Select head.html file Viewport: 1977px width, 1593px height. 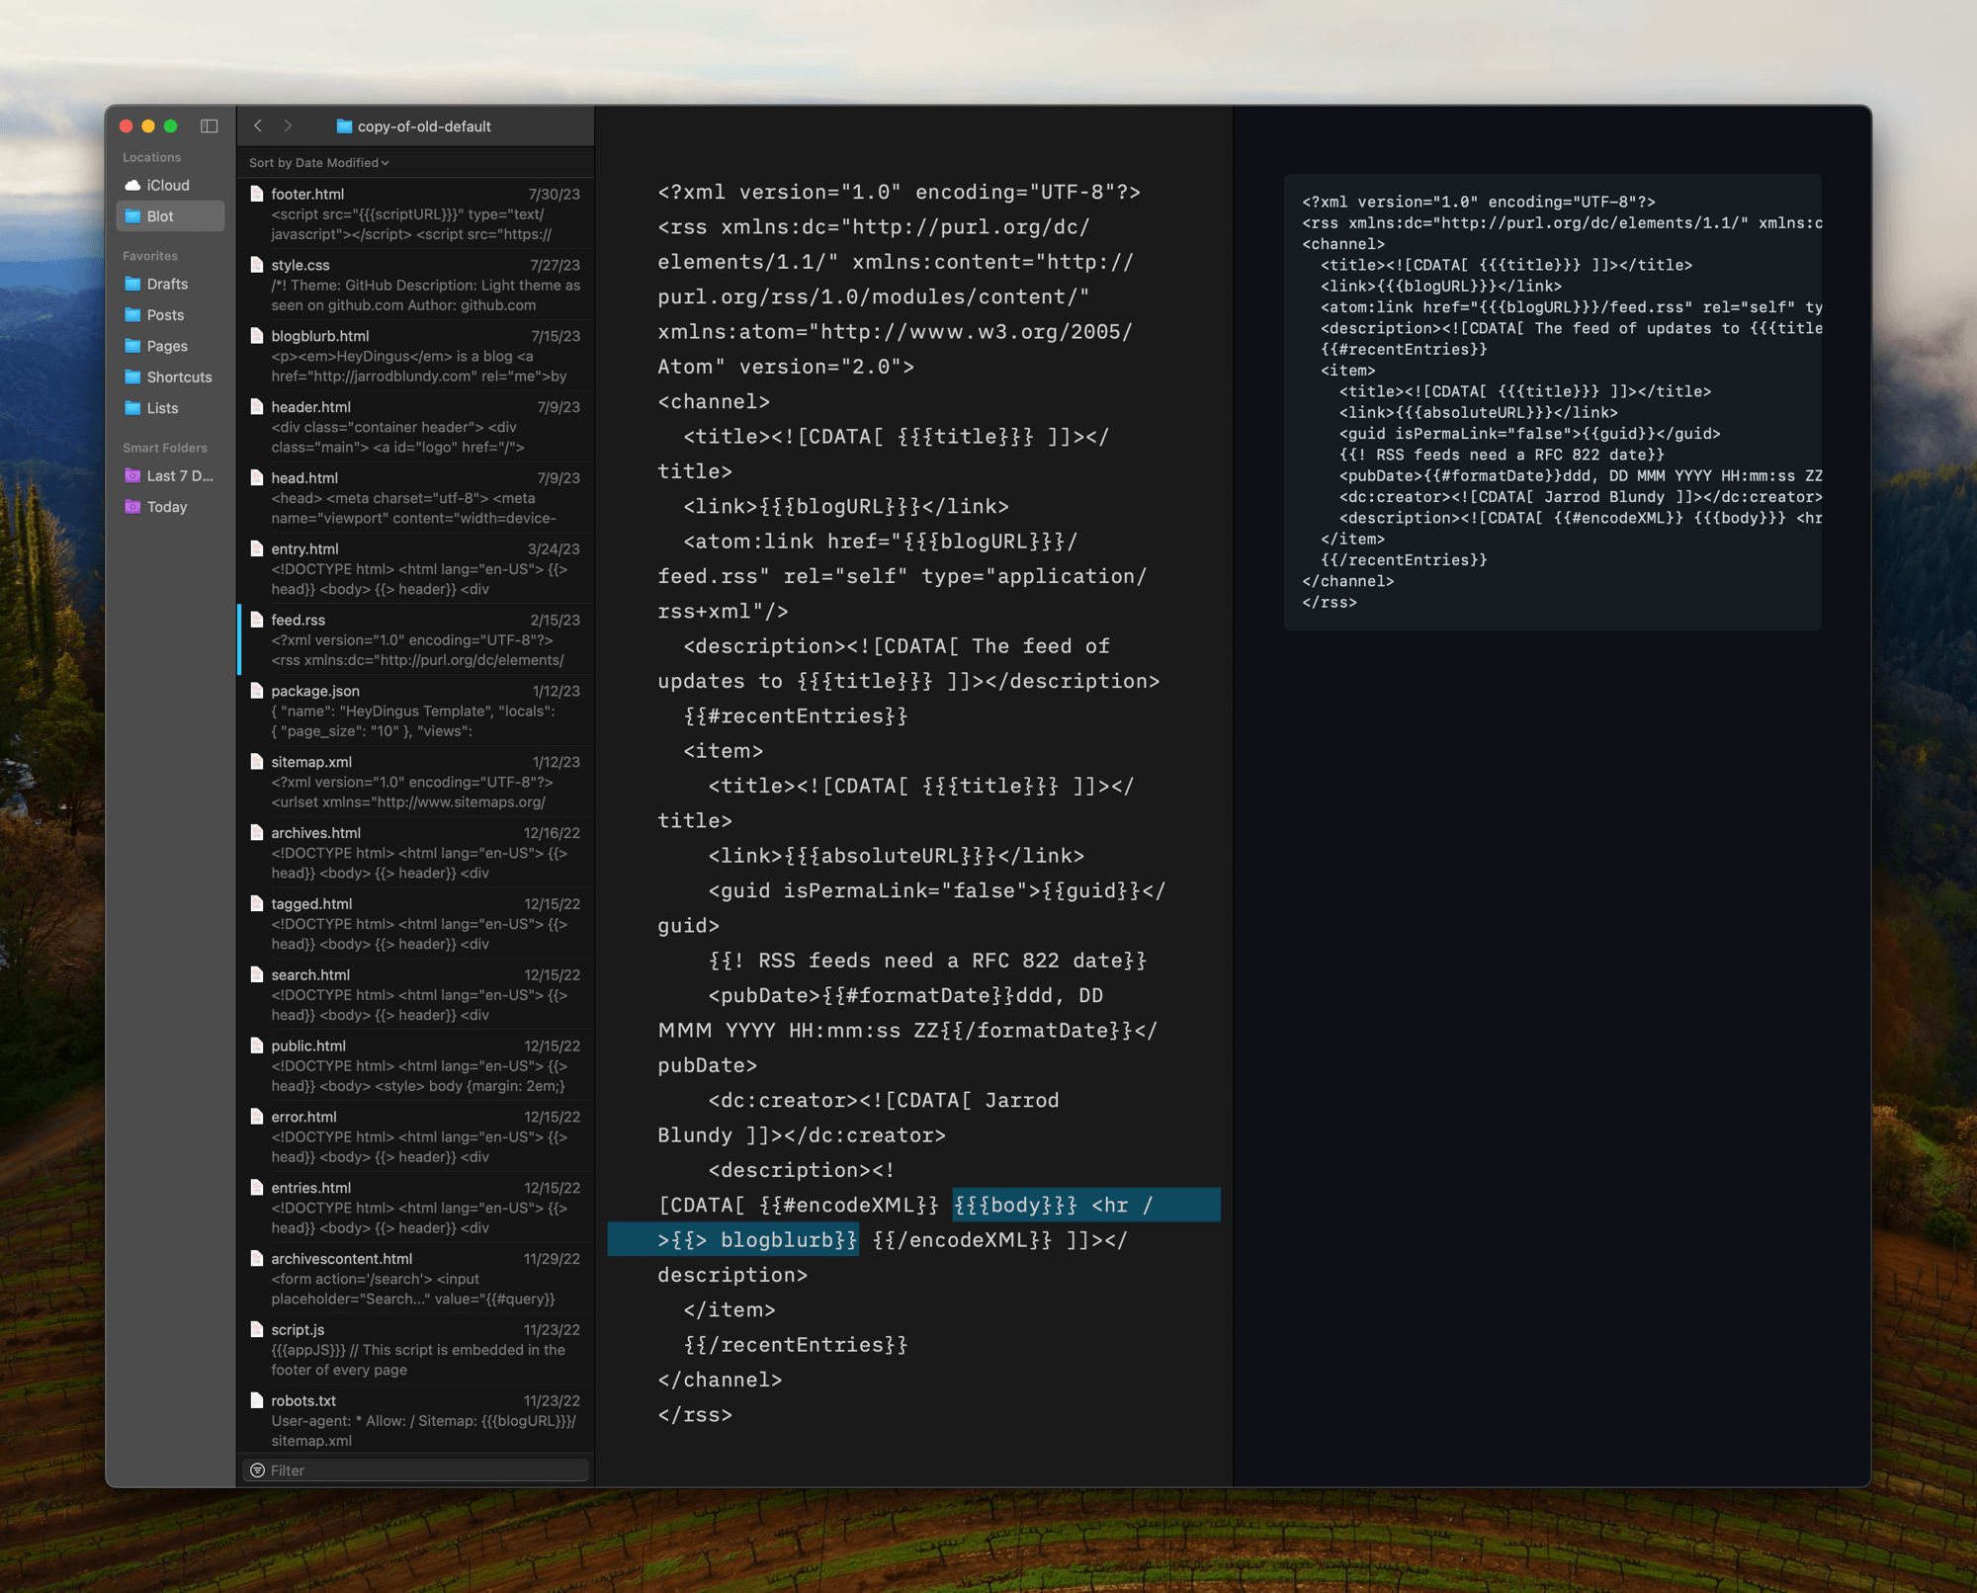pyautogui.click(x=416, y=498)
